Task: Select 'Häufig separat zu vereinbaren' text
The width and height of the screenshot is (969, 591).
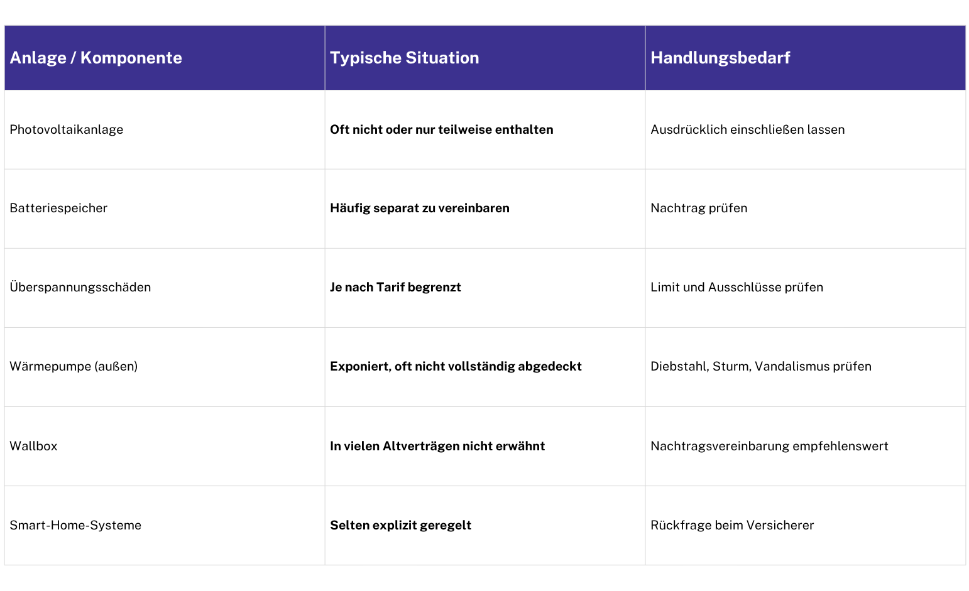Action: point(420,208)
